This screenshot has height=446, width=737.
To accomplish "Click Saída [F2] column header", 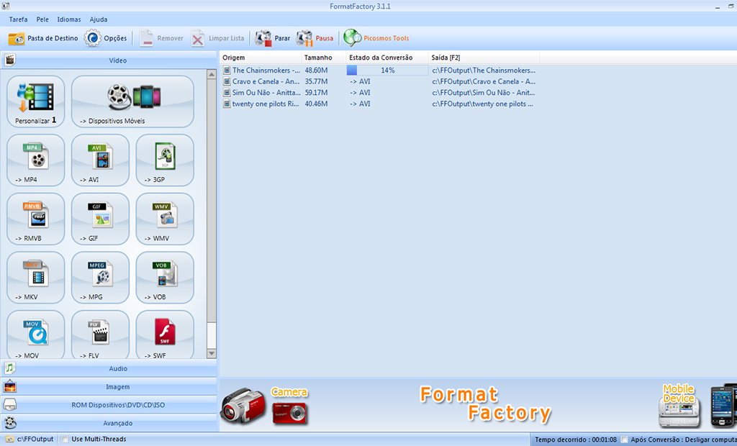I will click(x=484, y=58).
